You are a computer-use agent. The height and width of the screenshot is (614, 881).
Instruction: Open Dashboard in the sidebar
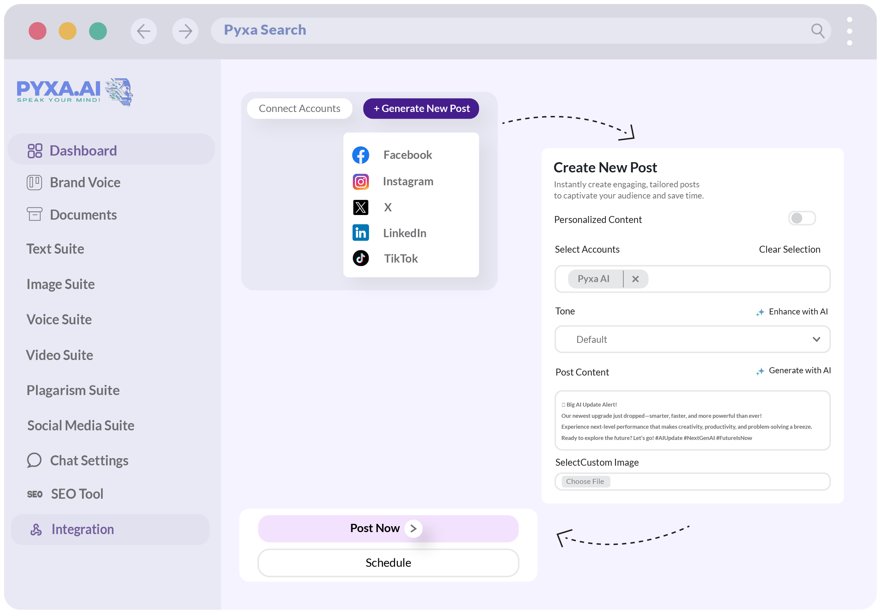[x=111, y=149]
